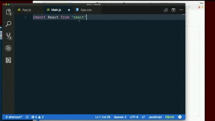Open the Search panel
The image size is (215, 121).
coord(8,24)
